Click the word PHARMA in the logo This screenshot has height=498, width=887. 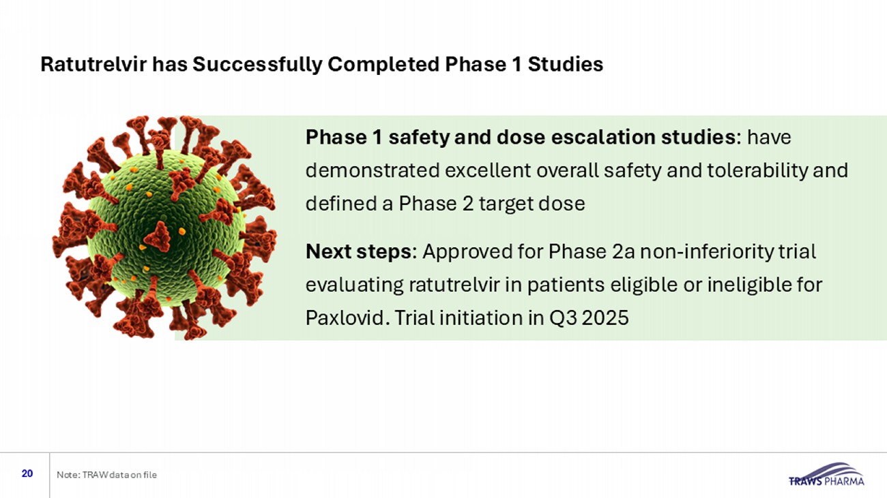tap(845, 480)
